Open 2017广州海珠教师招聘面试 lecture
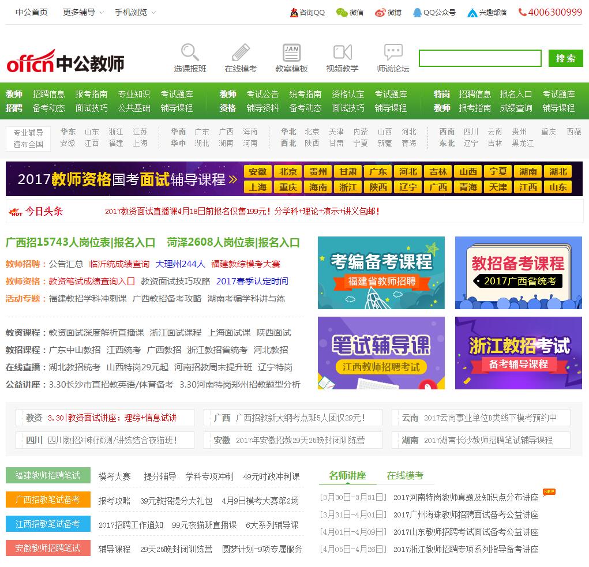The height and width of the screenshot is (567, 589). click(466, 515)
